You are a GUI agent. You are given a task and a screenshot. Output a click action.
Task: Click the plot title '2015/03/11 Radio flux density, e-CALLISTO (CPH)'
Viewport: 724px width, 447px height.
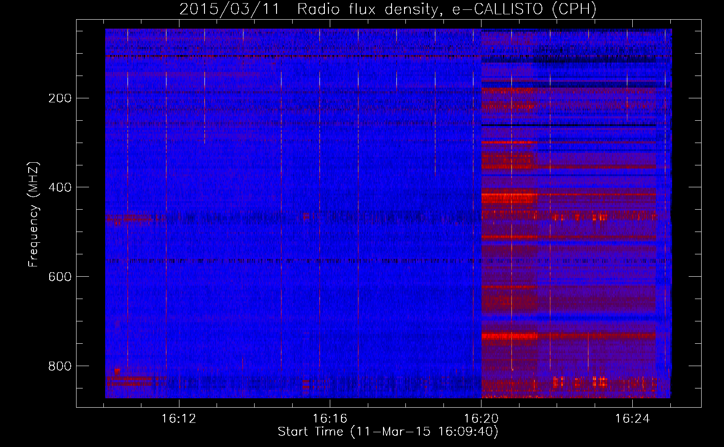388,9
